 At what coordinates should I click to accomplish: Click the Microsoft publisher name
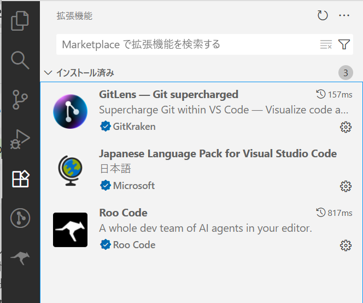click(134, 186)
